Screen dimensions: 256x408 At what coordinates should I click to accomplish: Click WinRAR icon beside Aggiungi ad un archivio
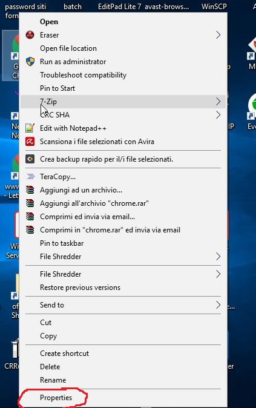pos(30,190)
